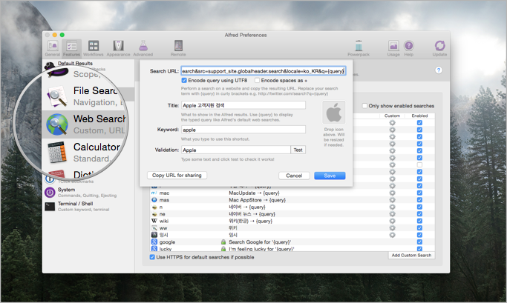Uncheck the enabled box for the wiki row
Screen dimensions: 507x303
419,221
